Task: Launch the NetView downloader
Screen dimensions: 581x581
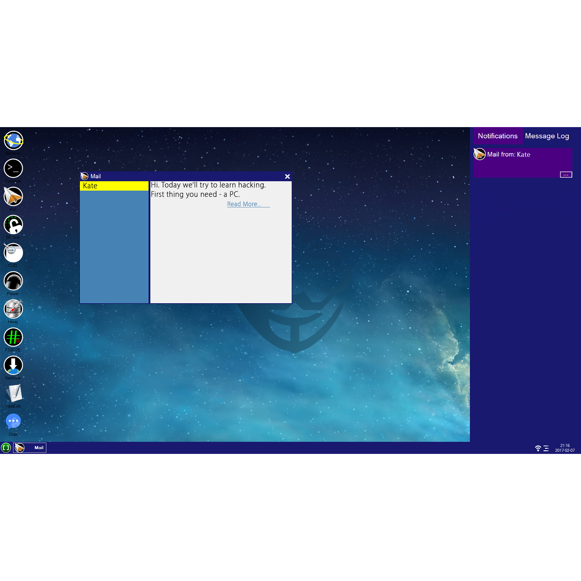Action: coord(13,366)
